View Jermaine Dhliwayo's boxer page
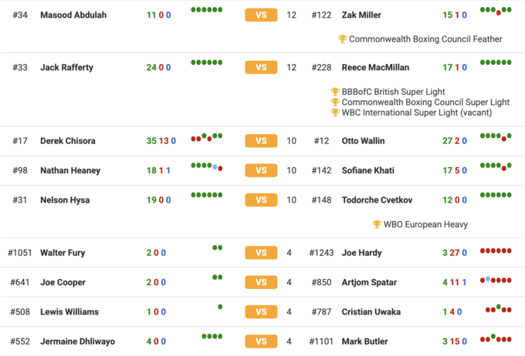This screenshot has width=525, height=356. (x=77, y=341)
